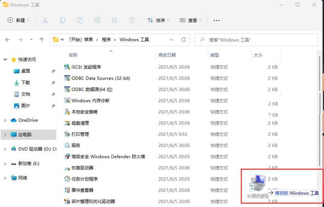Select 高级安全 Windows Defender 防火墙 icon
Screen dimensions: 324x207
click(x=67, y=156)
